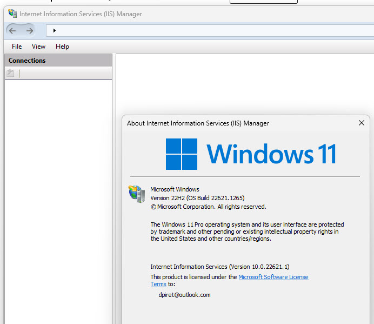Open the File menu
This screenshot has height=324, width=374.
coord(17,47)
